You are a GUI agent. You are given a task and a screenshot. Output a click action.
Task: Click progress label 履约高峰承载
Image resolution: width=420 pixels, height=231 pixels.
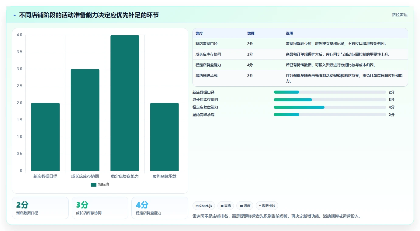pos(203,115)
